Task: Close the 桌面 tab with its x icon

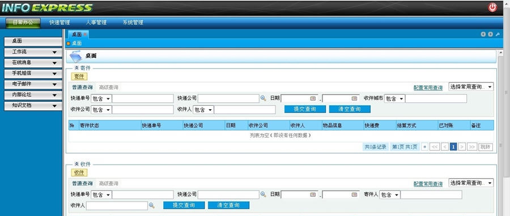Action: 85,34
